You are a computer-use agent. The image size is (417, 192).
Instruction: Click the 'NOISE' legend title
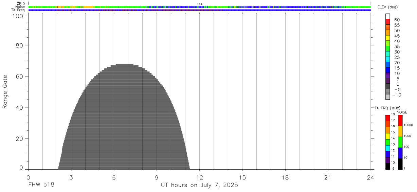tap(402, 112)
